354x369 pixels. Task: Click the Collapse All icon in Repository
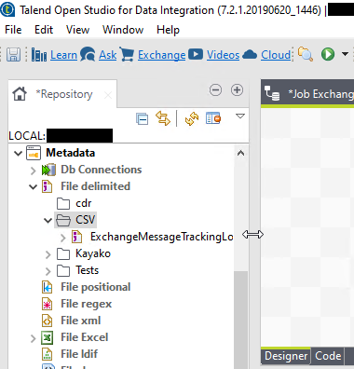pyautogui.click(x=142, y=119)
